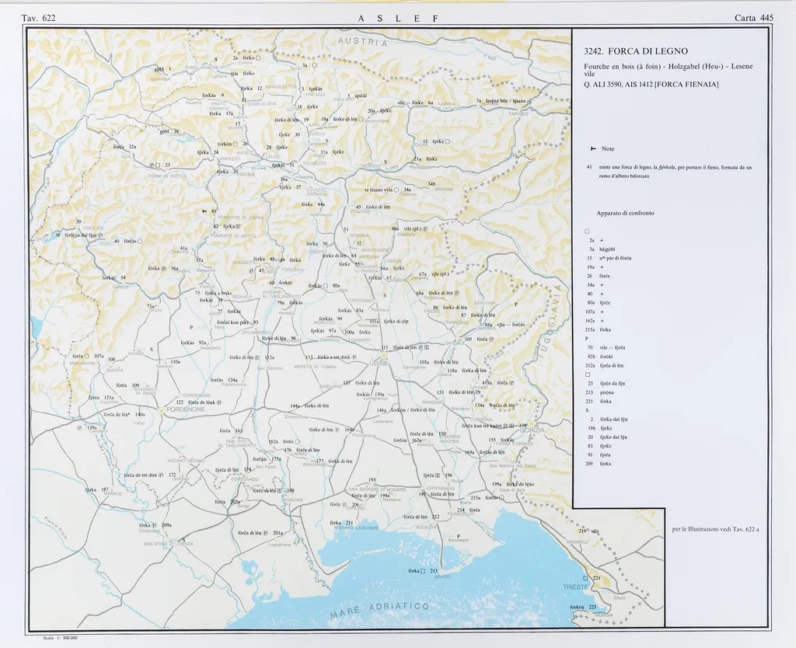Click the 'S' group heading in the legend

pos(587,410)
